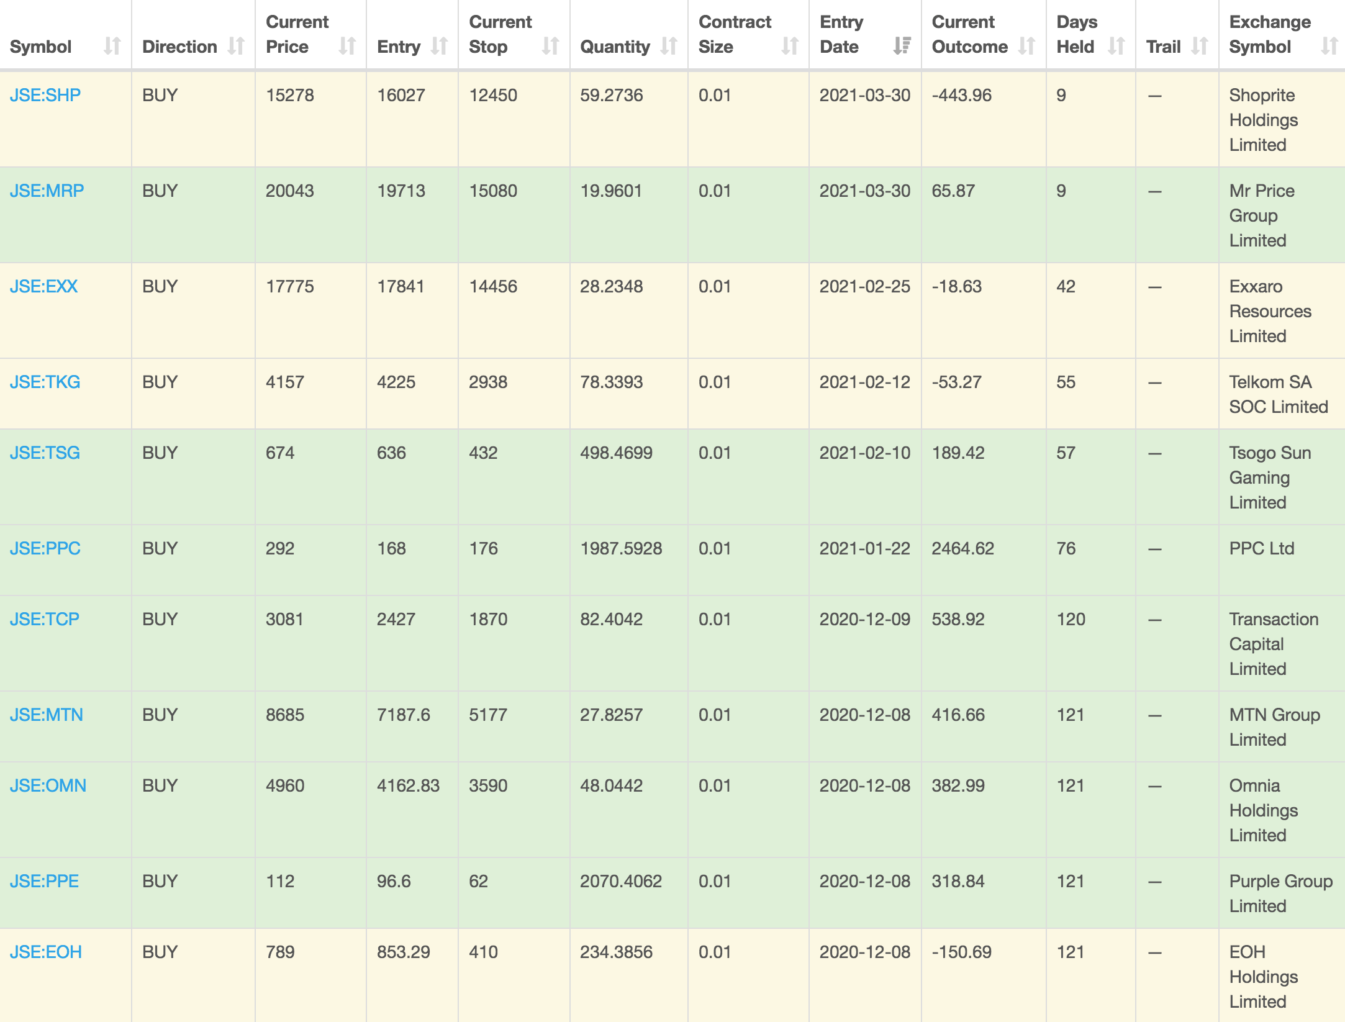Select Transaction Capital Limited cell
The height and width of the screenshot is (1022, 1345).
coord(1282,643)
